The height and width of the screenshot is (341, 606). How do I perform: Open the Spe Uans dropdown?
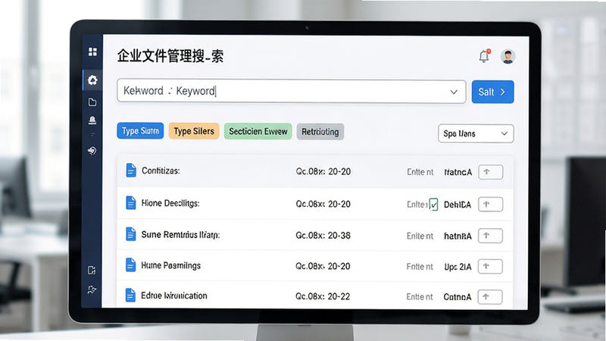click(x=476, y=133)
